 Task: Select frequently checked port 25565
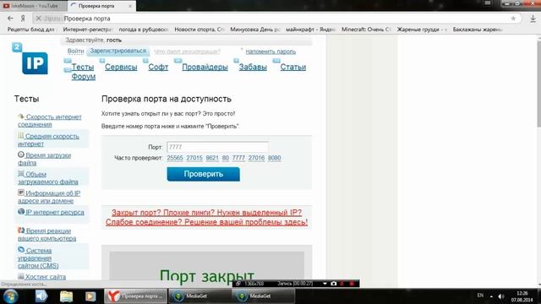(175, 158)
